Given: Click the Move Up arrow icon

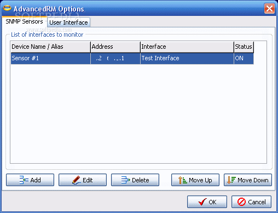Looking at the screenshot, I should pyautogui.click(x=183, y=180).
